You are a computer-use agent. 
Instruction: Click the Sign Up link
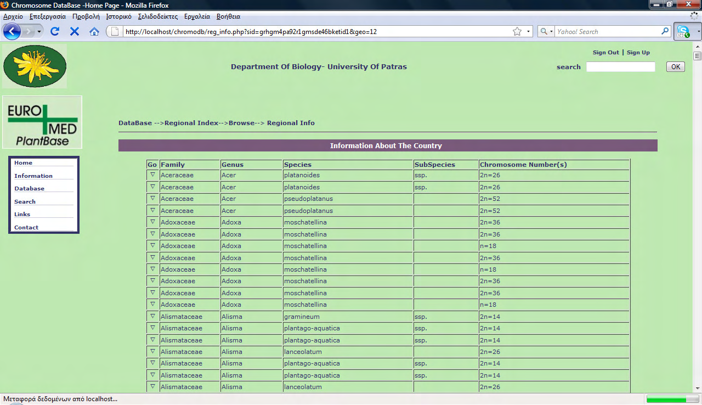pos(638,53)
